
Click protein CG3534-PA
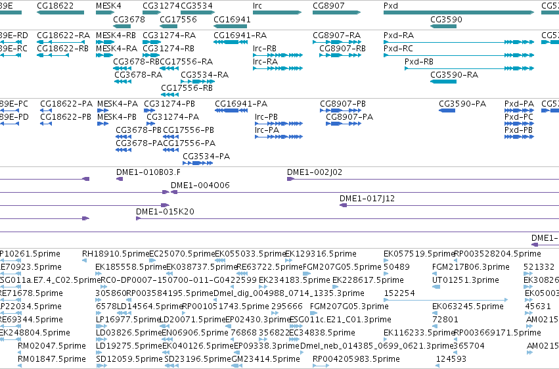(x=198, y=163)
